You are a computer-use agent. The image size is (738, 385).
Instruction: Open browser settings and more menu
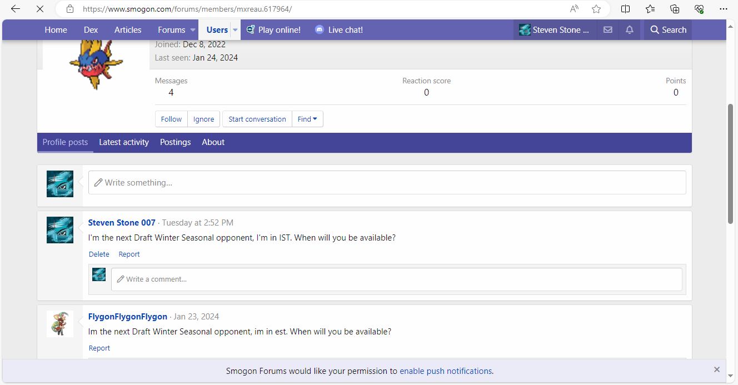pos(723,9)
